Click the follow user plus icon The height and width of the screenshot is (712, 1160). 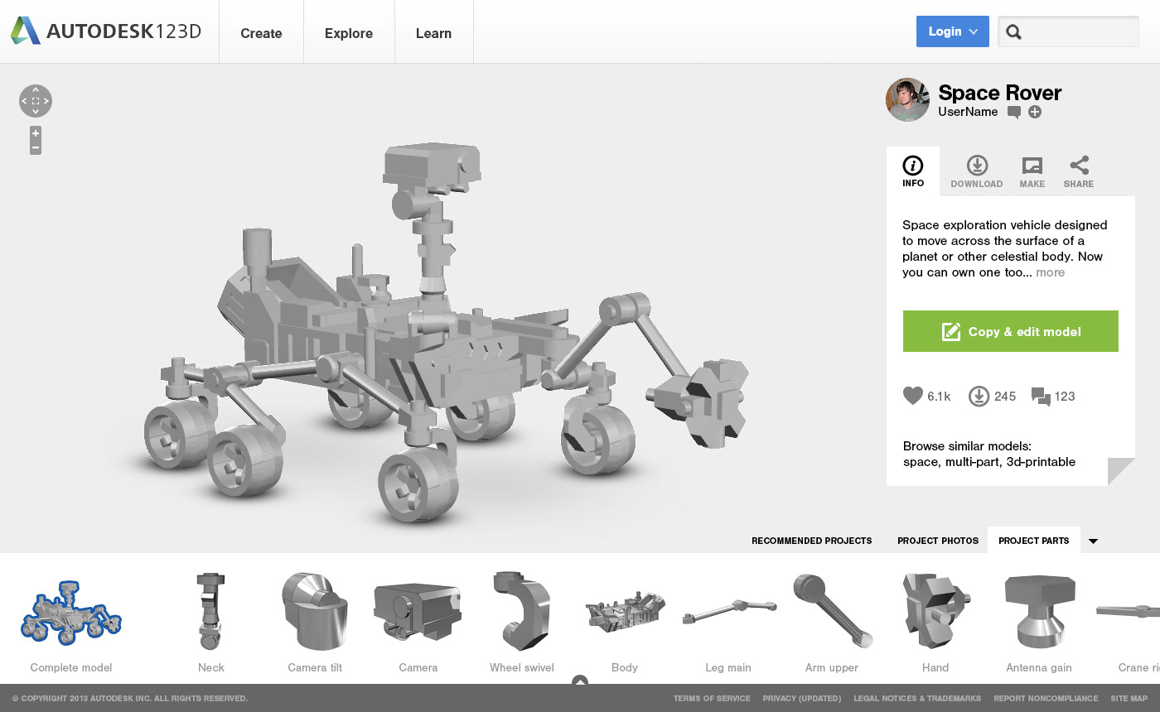(x=1035, y=112)
